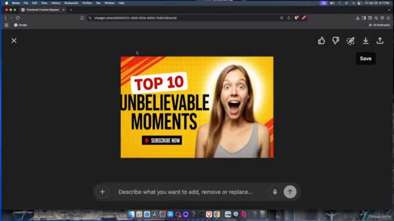394x221 pixels.
Task: Give the generated image a thumbs down
Action: 336,41
